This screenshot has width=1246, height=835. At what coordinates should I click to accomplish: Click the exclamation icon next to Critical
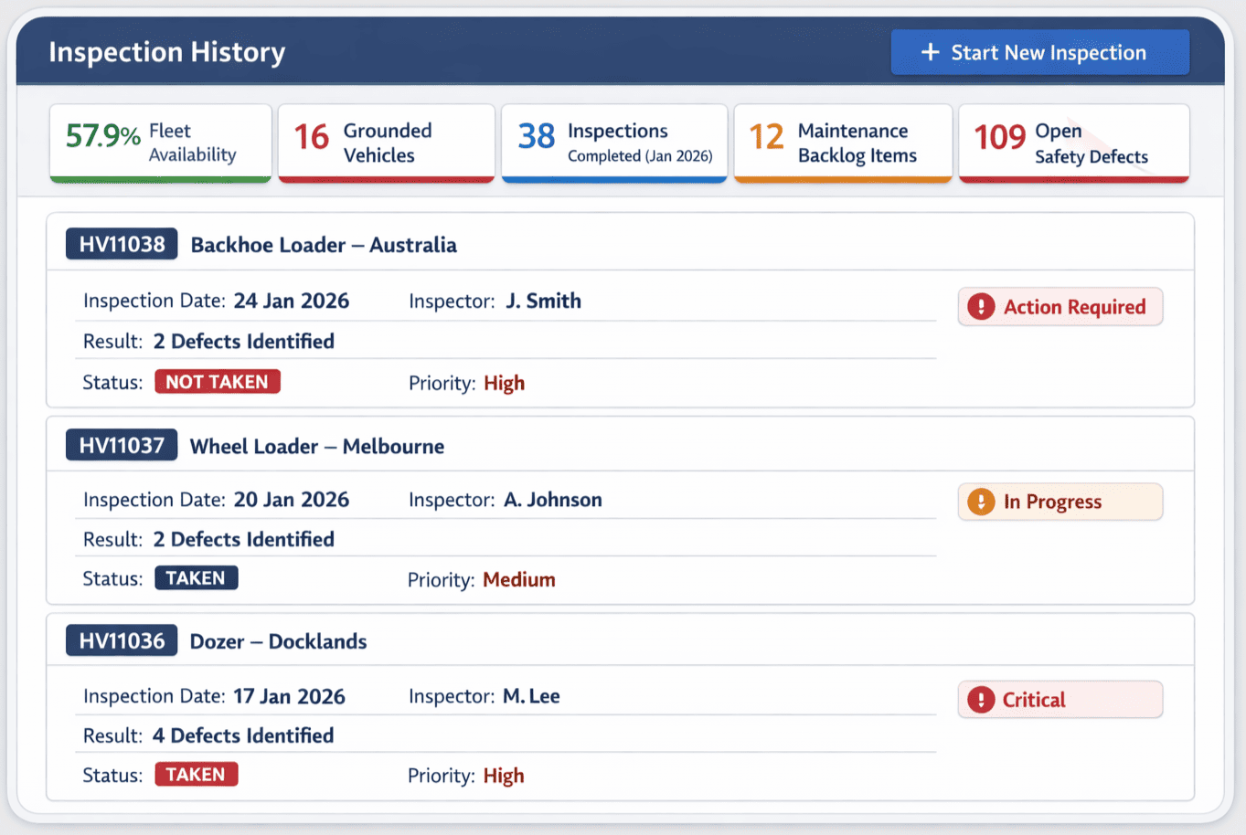pyautogui.click(x=980, y=699)
